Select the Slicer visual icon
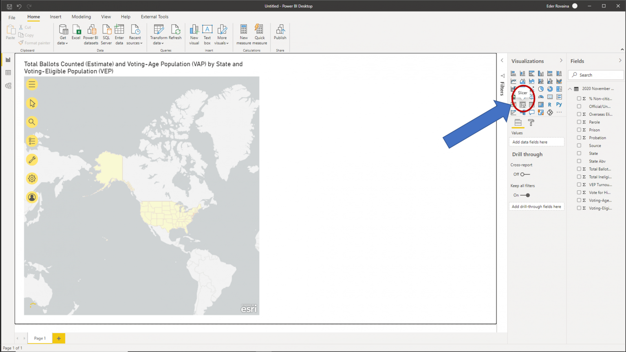Screen dimensions: 626x352 (522, 105)
